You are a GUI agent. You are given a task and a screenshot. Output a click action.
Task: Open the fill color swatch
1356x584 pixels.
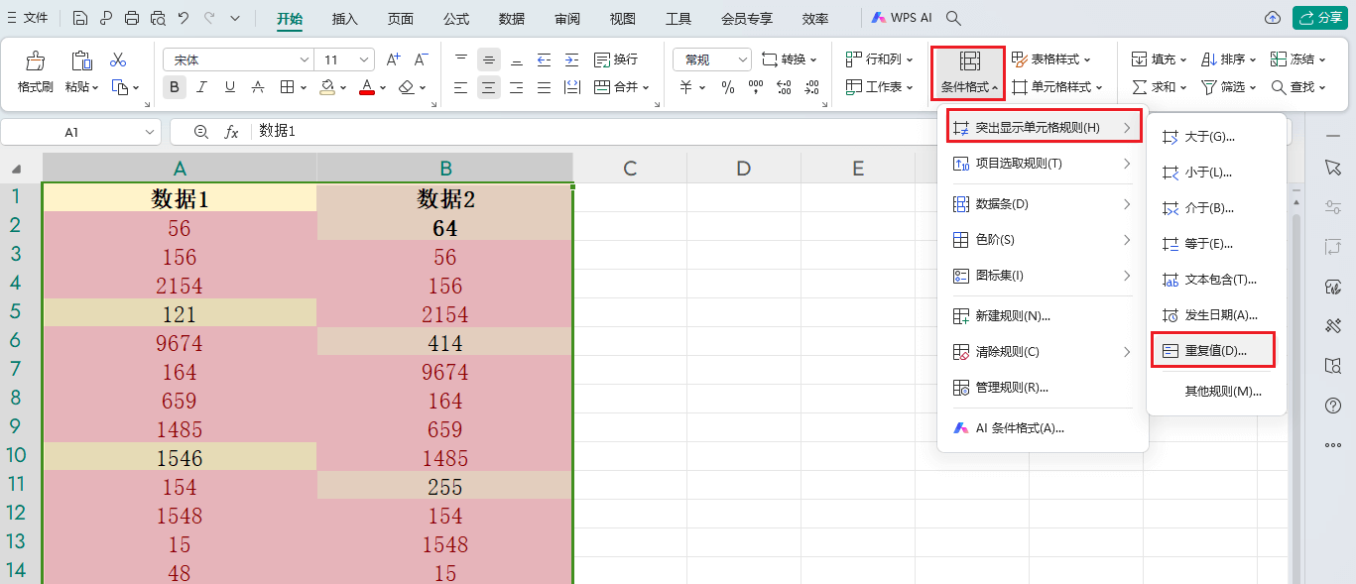pos(327,87)
